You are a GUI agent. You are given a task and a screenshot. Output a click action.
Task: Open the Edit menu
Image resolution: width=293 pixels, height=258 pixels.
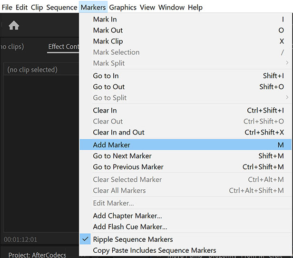[x=22, y=7]
